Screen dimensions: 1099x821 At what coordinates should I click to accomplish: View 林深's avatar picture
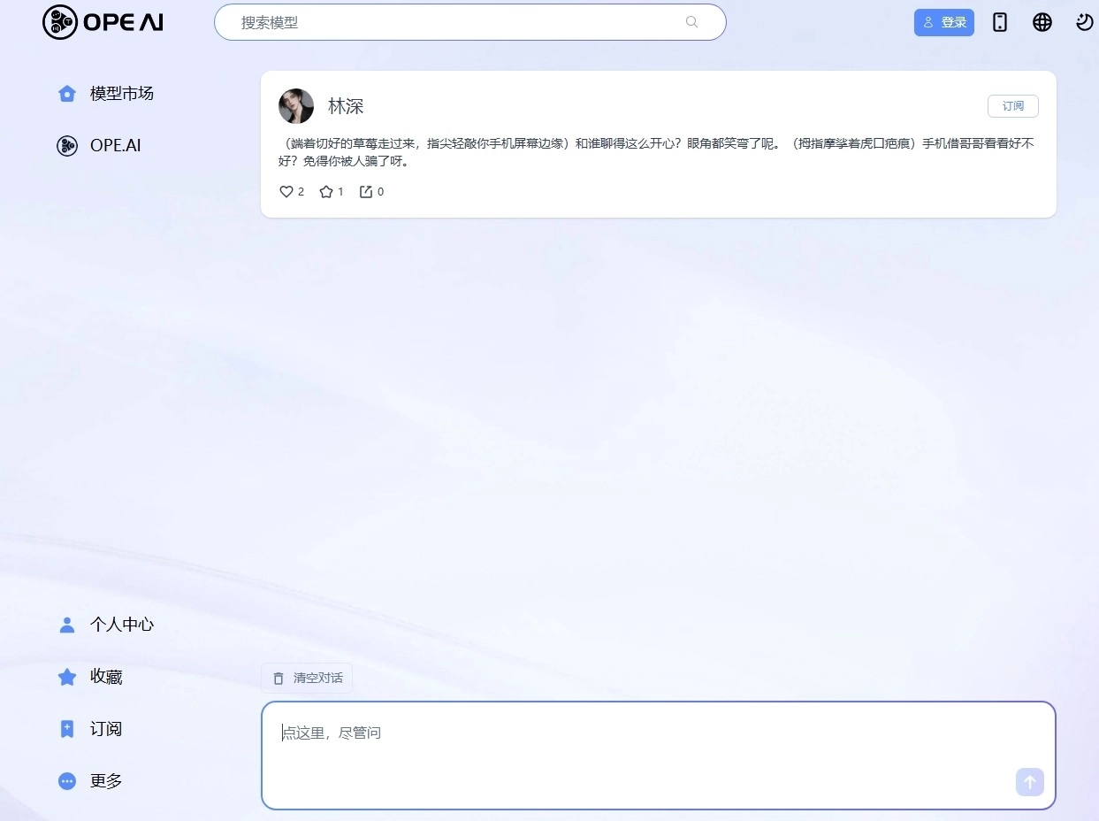click(x=296, y=105)
